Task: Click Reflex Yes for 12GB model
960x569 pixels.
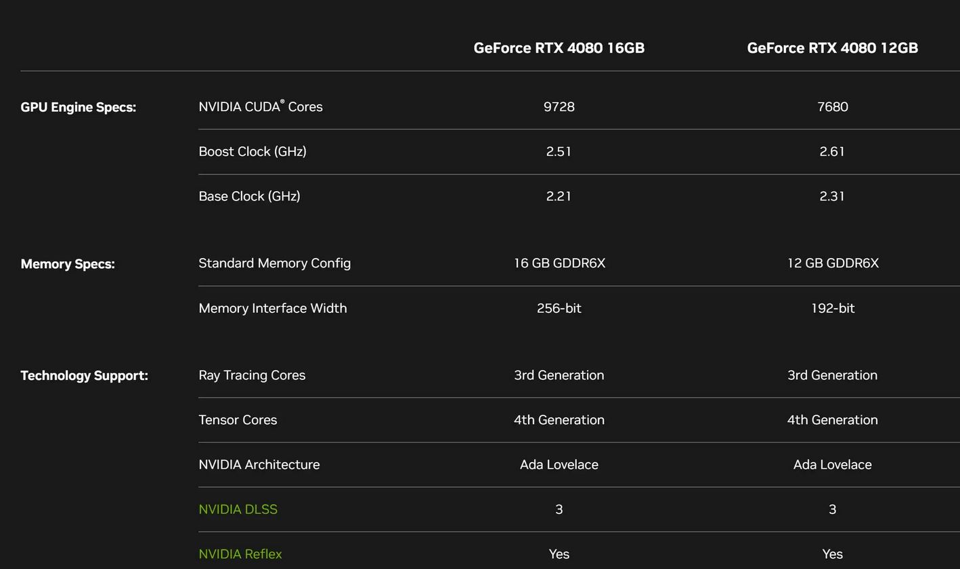Action: point(832,554)
